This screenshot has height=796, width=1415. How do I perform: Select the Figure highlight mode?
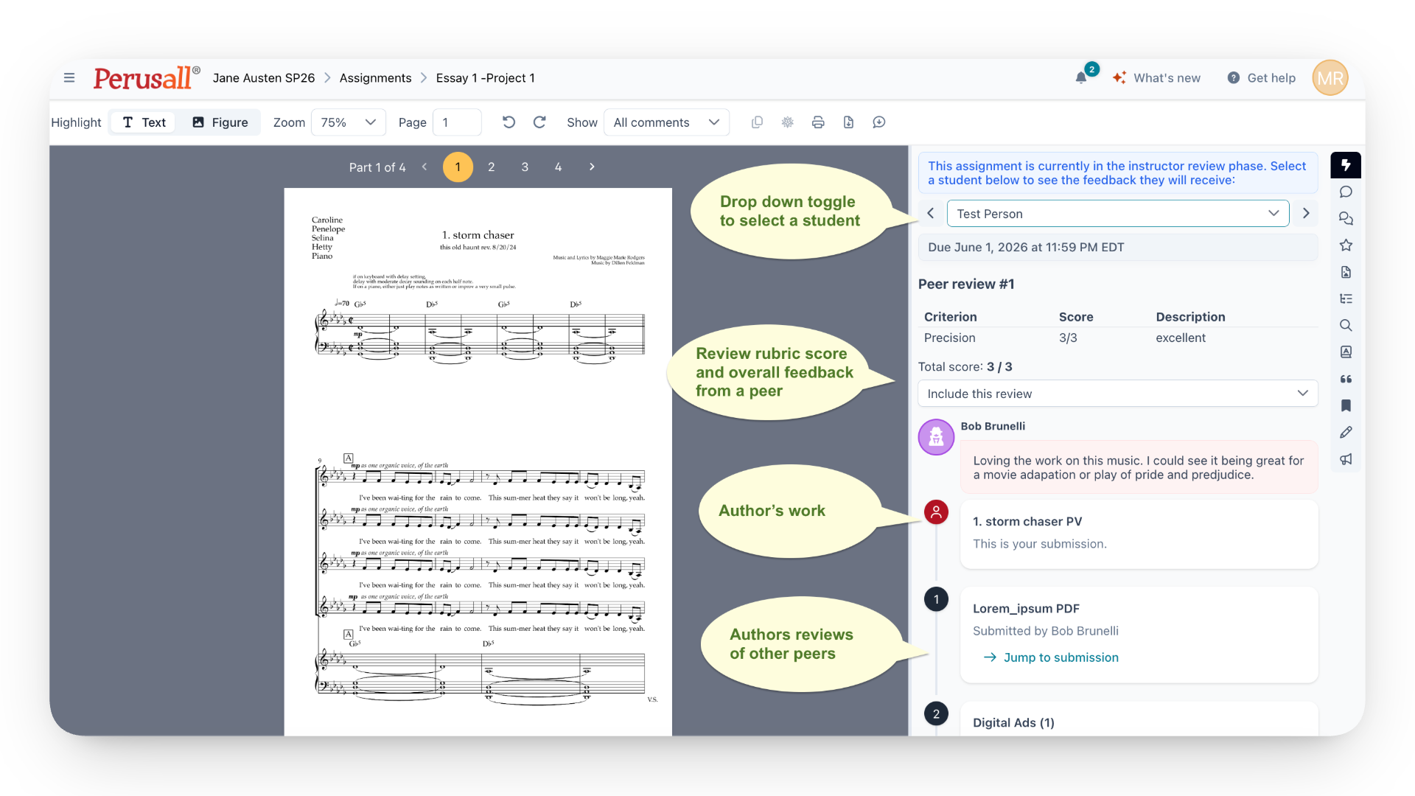tap(220, 122)
